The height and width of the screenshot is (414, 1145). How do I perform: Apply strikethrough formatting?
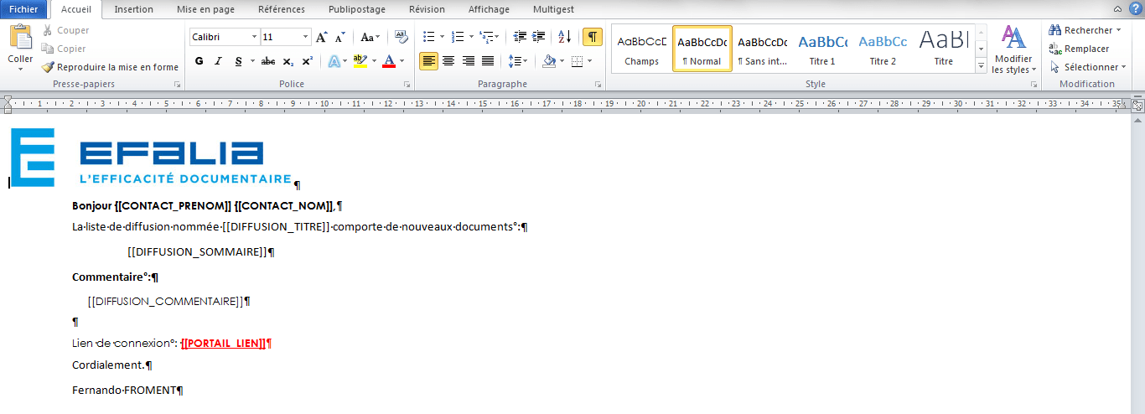tap(268, 61)
